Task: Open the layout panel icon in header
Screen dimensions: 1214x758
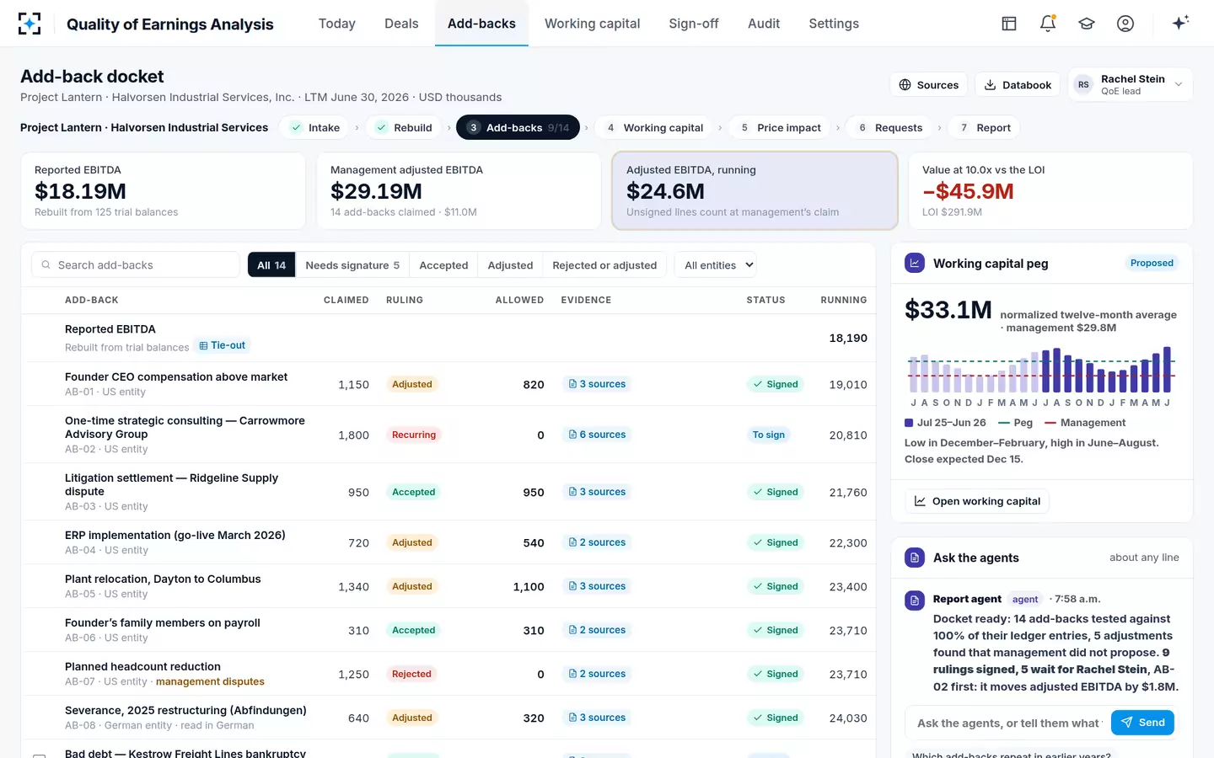Action: coord(1009,24)
